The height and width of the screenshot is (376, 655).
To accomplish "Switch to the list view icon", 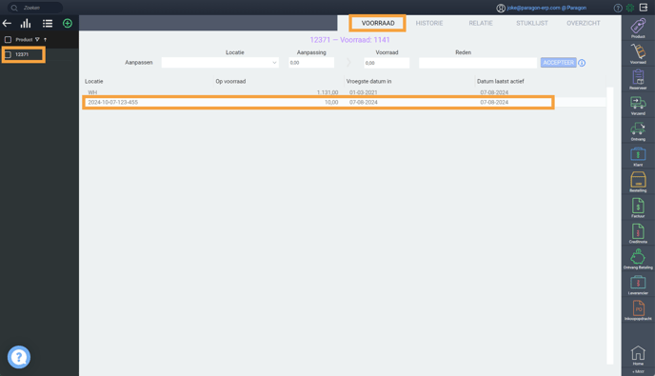I will pyautogui.click(x=48, y=24).
